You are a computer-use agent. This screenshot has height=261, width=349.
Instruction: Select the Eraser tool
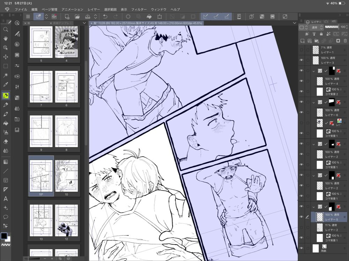tap(6, 141)
